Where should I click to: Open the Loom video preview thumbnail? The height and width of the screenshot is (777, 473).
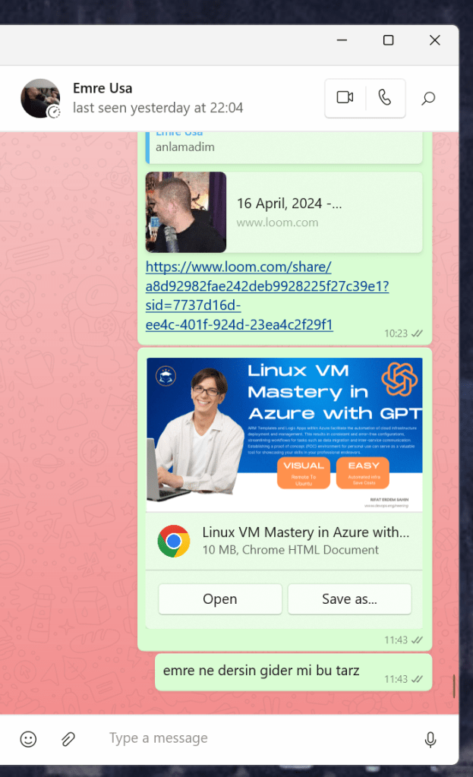[x=186, y=212]
